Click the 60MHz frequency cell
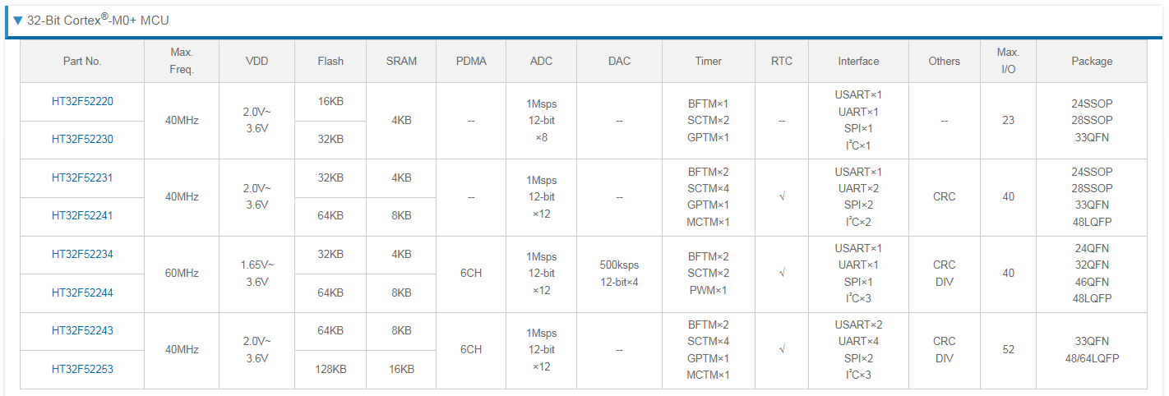 pyautogui.click(x=182, y=273)
